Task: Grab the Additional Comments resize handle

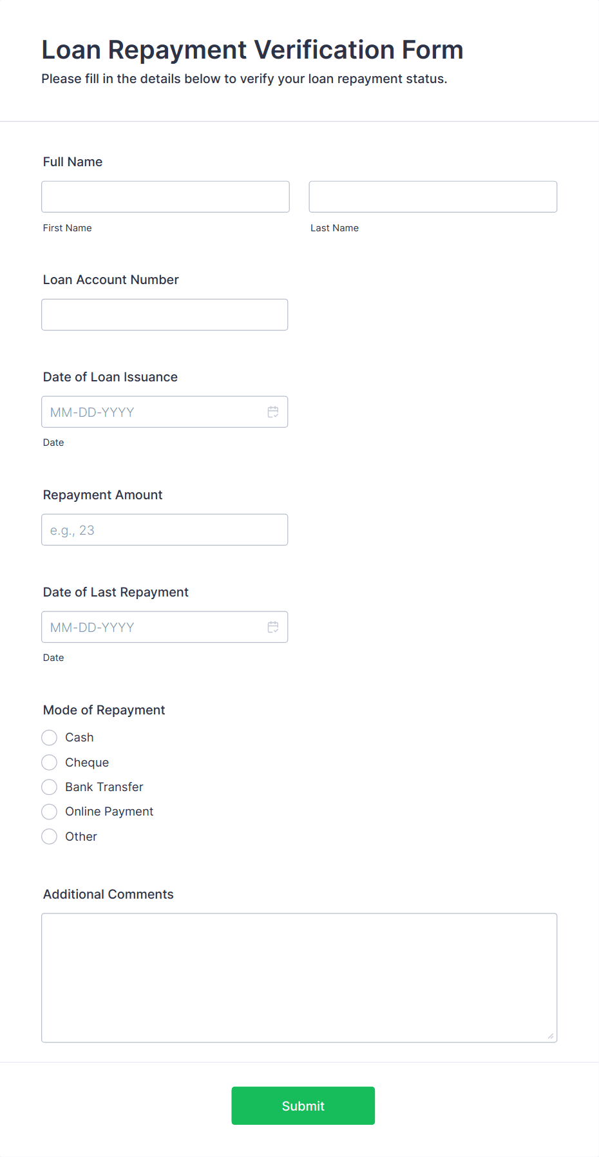Action: [x=551, y=1036]
